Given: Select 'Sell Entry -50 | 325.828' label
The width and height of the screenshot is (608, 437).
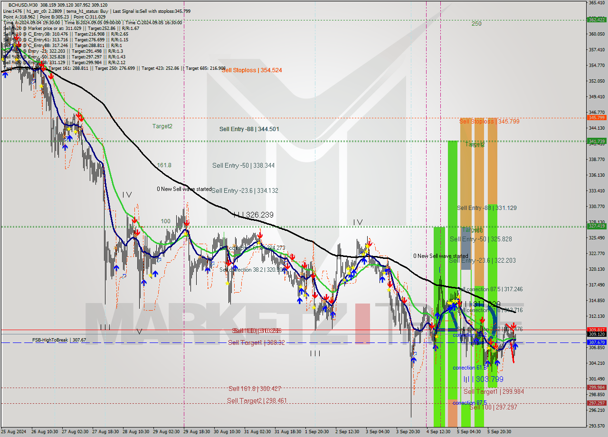Looking at the screenshot, I should click(x=481, y=239).
